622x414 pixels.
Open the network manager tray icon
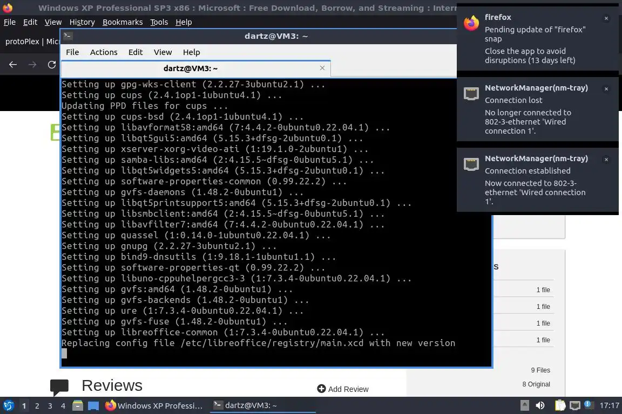click(575, 406)
